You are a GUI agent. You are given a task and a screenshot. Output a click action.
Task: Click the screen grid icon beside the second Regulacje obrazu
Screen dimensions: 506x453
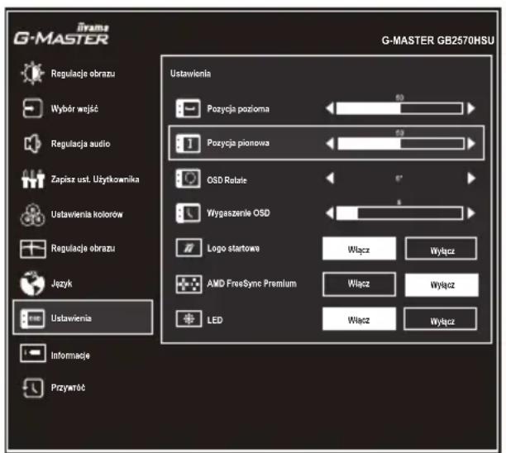coord(32,249)
